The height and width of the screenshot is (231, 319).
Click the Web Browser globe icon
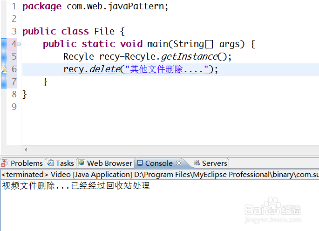(81, 163)
